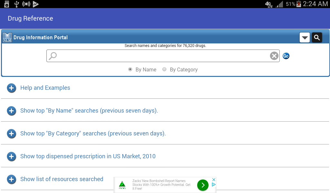
Task: Tap the 4G LTE signal indicator
Action: coord(269,4)
